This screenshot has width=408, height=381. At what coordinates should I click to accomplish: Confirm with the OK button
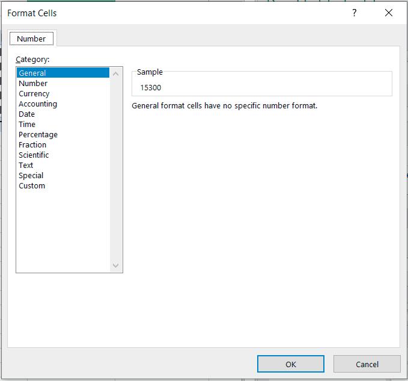(x=291, y=364)
